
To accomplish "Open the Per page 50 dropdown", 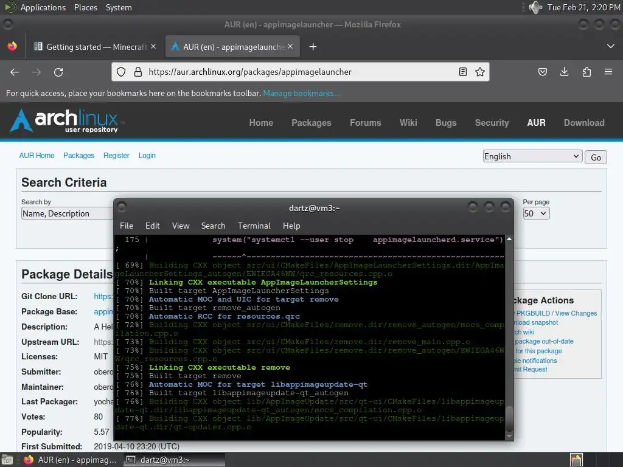I will tap(536, 213).
